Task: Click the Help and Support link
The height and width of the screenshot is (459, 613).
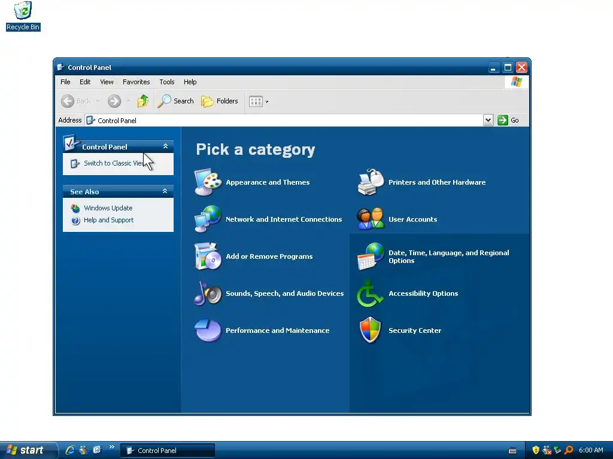Action: click(x=108, y=220)
